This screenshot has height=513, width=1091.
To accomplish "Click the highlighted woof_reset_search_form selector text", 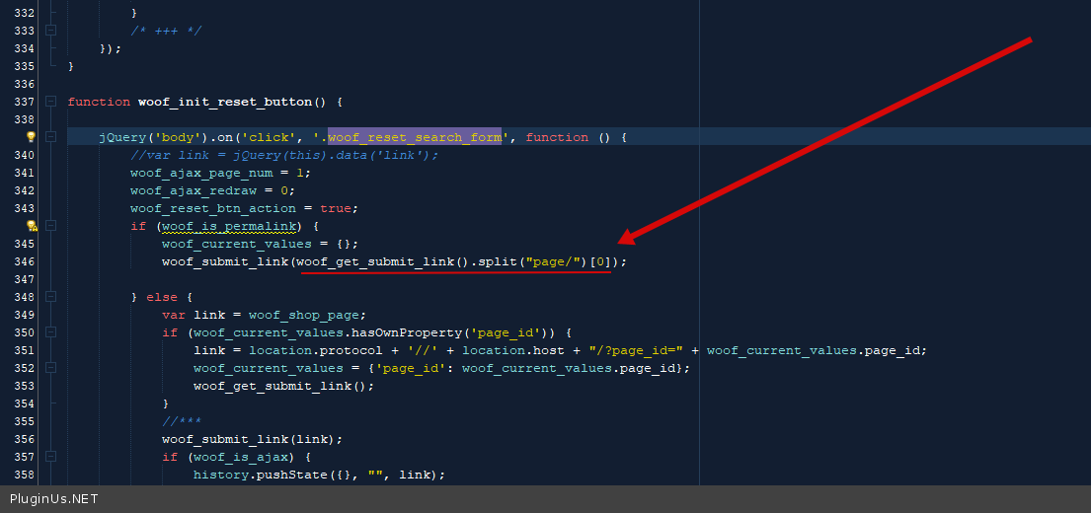I will coord(415,137).
